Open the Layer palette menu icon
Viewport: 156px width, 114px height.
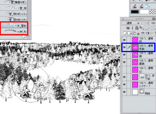click(x=123, y=19)
